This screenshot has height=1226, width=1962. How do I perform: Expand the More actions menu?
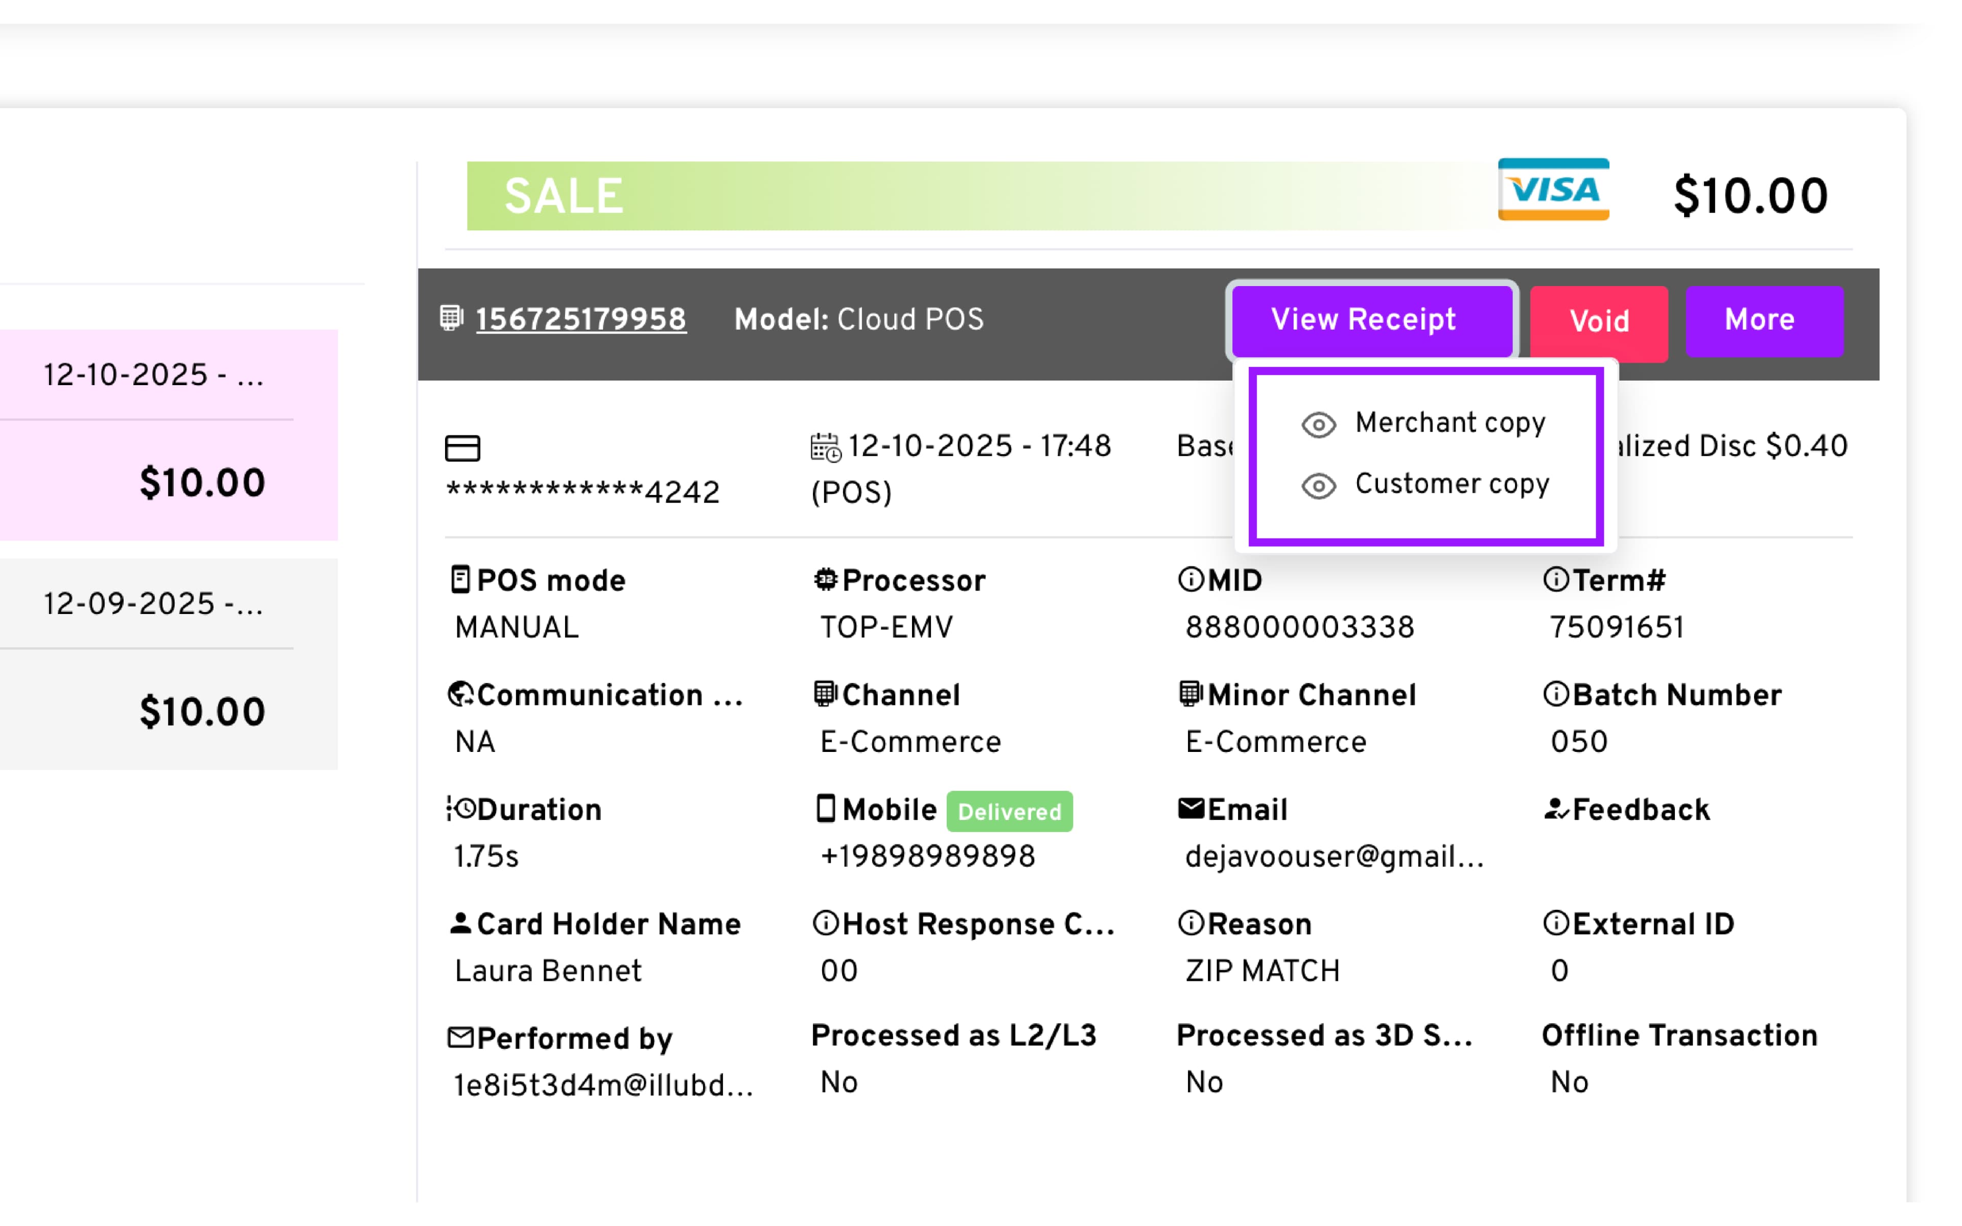click(x=1763, y=320)
